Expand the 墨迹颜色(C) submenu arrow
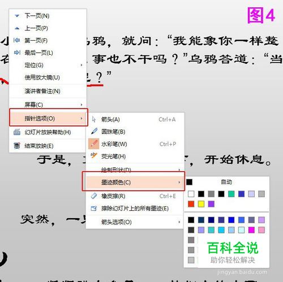 click(179, 182)
